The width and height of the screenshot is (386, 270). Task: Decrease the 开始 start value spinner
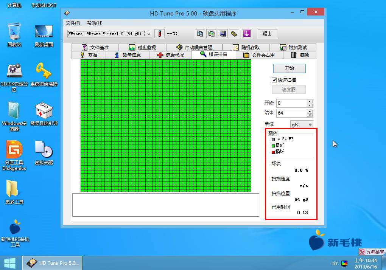310,105
